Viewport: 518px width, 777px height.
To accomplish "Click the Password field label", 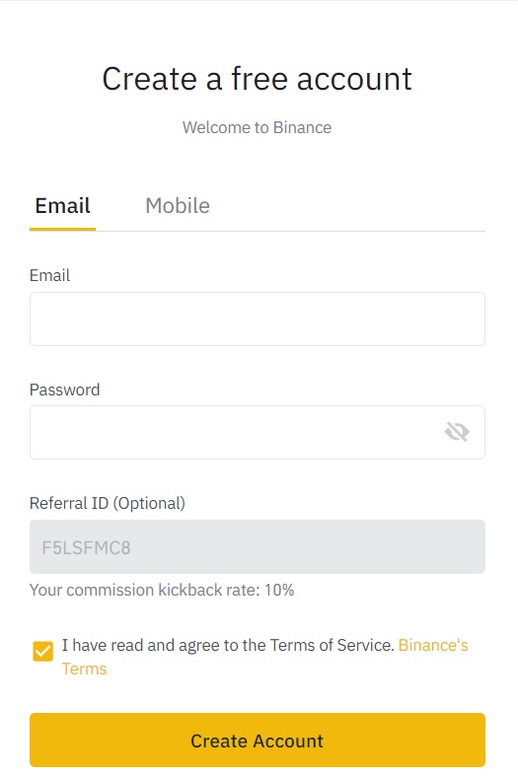I will 64,389.
